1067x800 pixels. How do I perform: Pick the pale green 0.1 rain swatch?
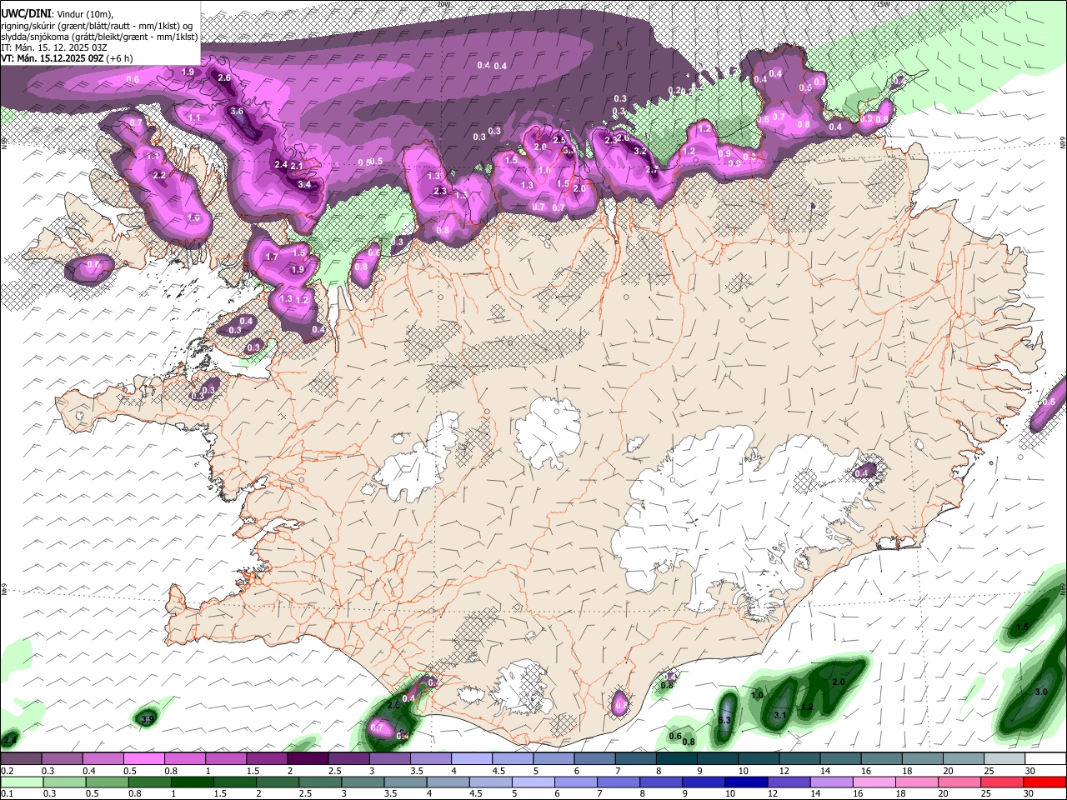click(21, 782)
